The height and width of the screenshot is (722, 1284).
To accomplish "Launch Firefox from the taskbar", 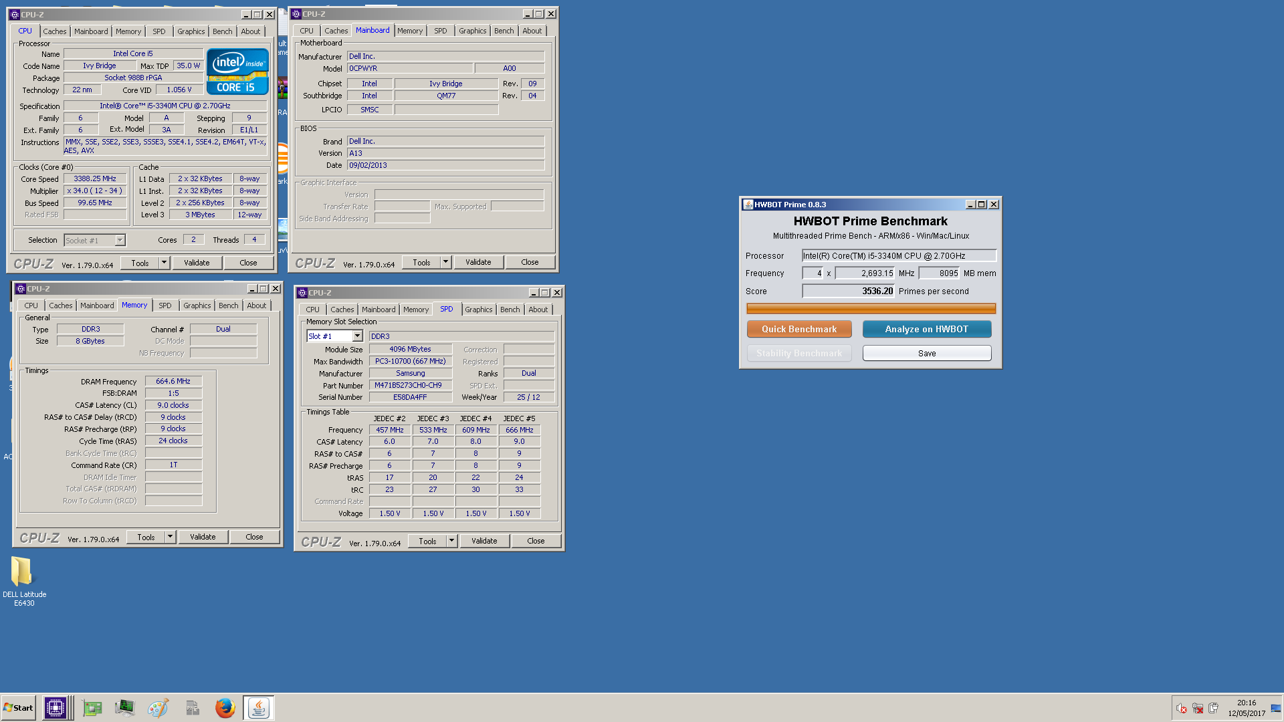I will coord(225,708).
